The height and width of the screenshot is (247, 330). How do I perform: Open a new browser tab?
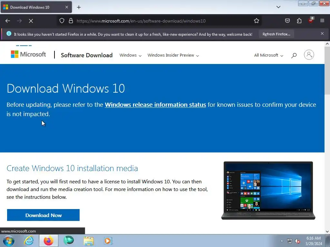79,7
